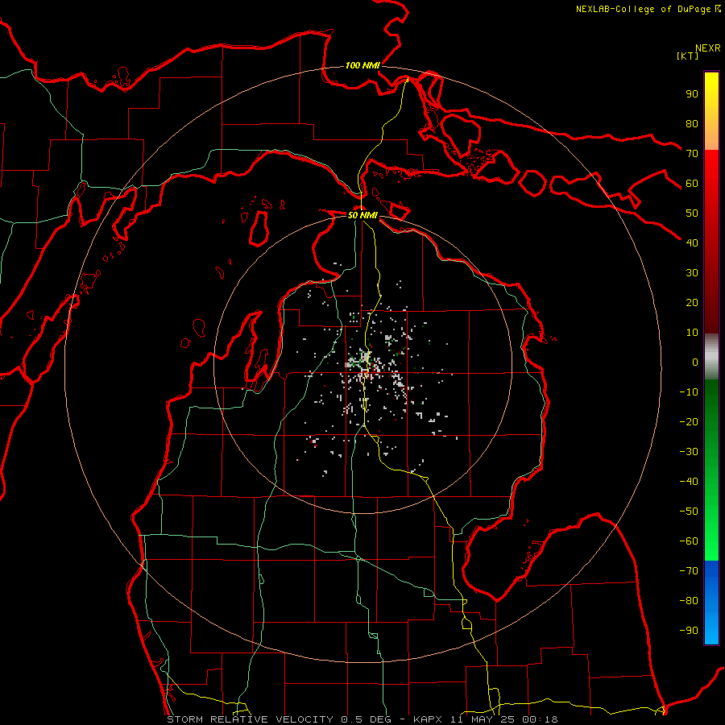Click the 50 NMI range ring label
725x725 pixels.
[x=362, y=215]
